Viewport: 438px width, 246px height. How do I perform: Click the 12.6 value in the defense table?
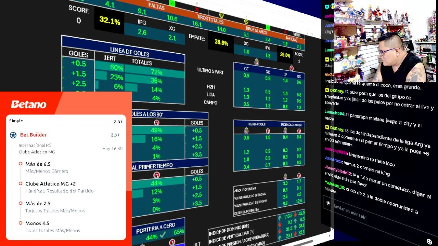click(x=299, y=201)
